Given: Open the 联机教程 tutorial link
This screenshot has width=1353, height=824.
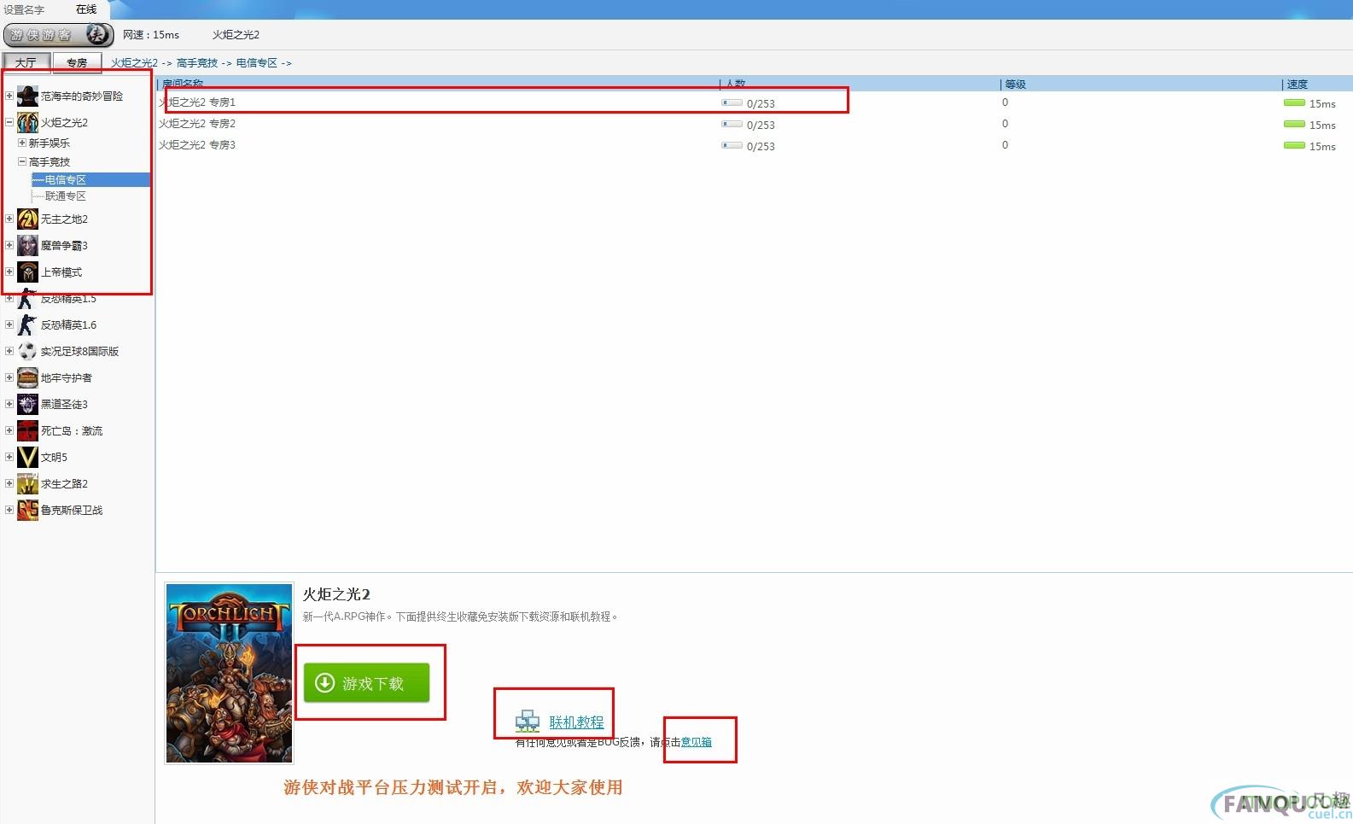Looking at the screenshot, I should 576,722.
